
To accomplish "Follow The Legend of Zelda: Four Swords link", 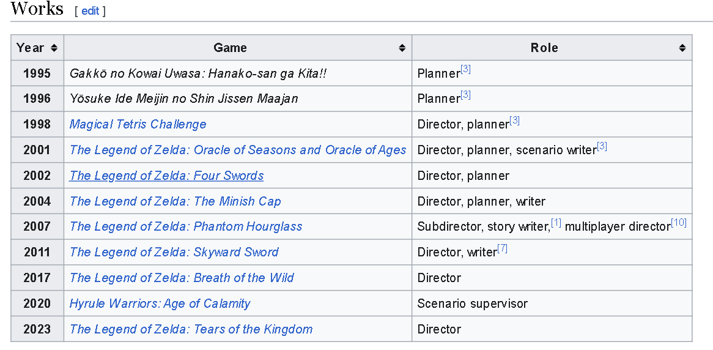I will [166, 176].
